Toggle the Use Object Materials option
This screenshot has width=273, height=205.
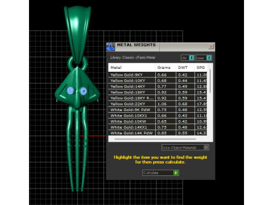(x=185, y=147)
